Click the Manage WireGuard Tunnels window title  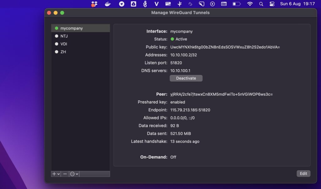(x=180, y=13)
